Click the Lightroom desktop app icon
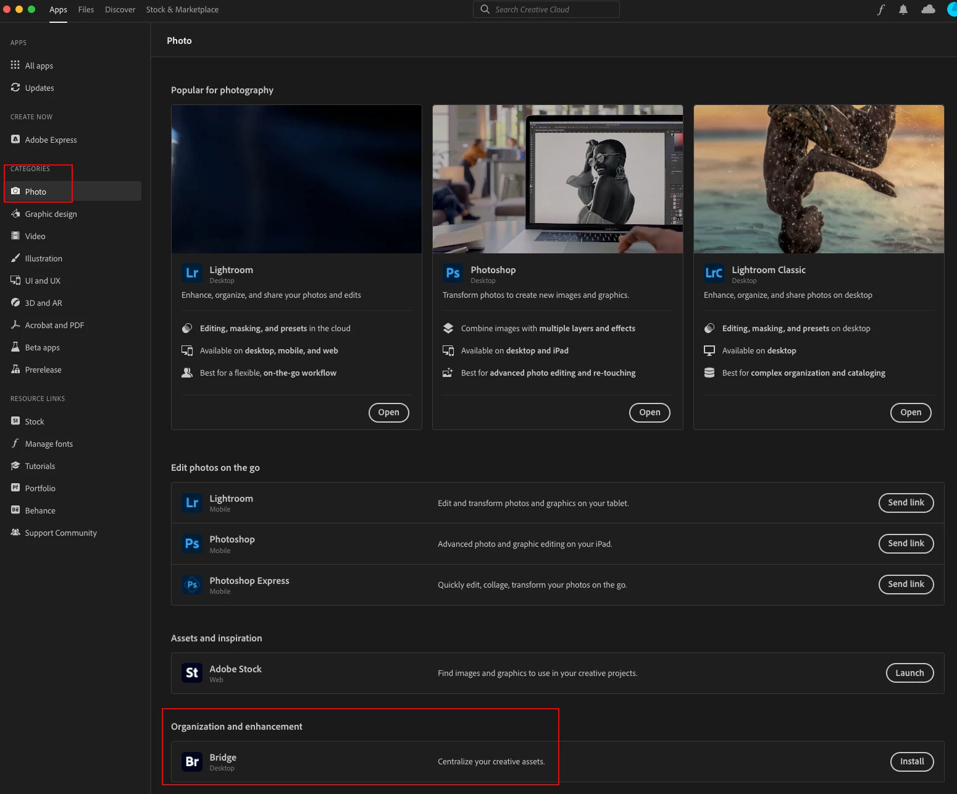The height and width of the screenshot is (794, 957). 192,273
